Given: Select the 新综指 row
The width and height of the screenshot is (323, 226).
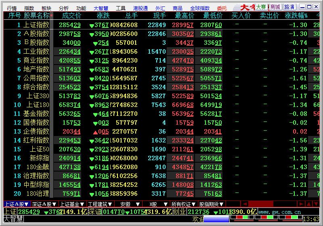Looking at the screenshot, I should pos(161,158).
